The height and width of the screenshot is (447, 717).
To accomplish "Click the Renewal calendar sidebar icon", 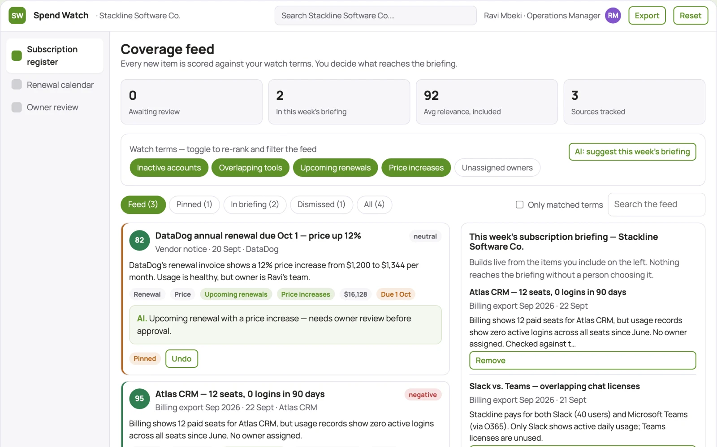I will (x=17, y=85).
